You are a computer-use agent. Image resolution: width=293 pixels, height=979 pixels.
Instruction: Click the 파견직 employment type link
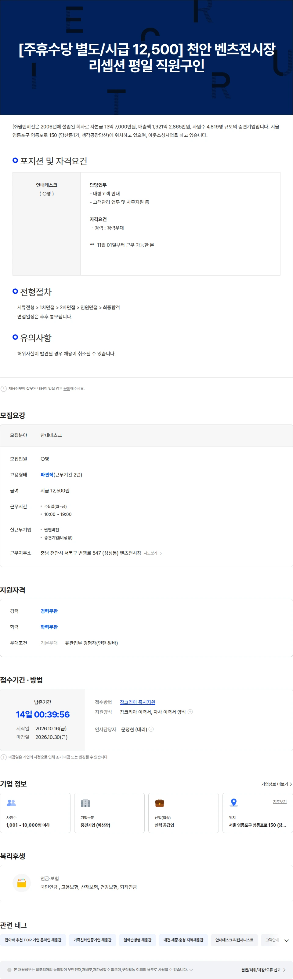[47, 475]
